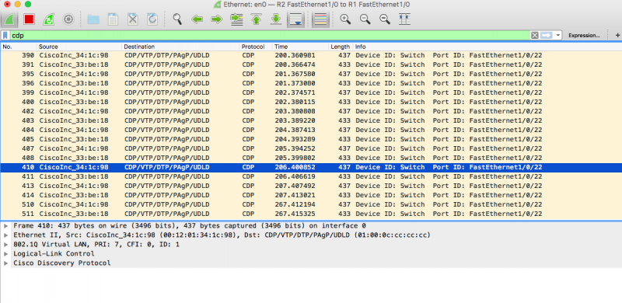
Task: Go to specified packet icon
Action: click(x=237, y=19)
